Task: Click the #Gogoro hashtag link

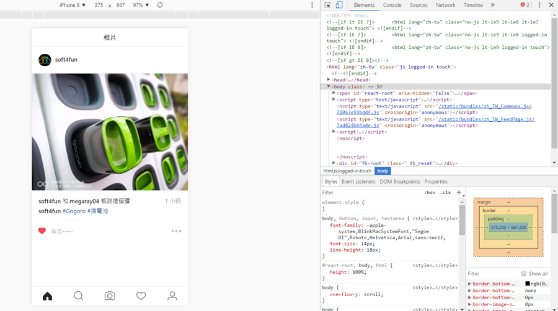Action: tap(74, 211)
